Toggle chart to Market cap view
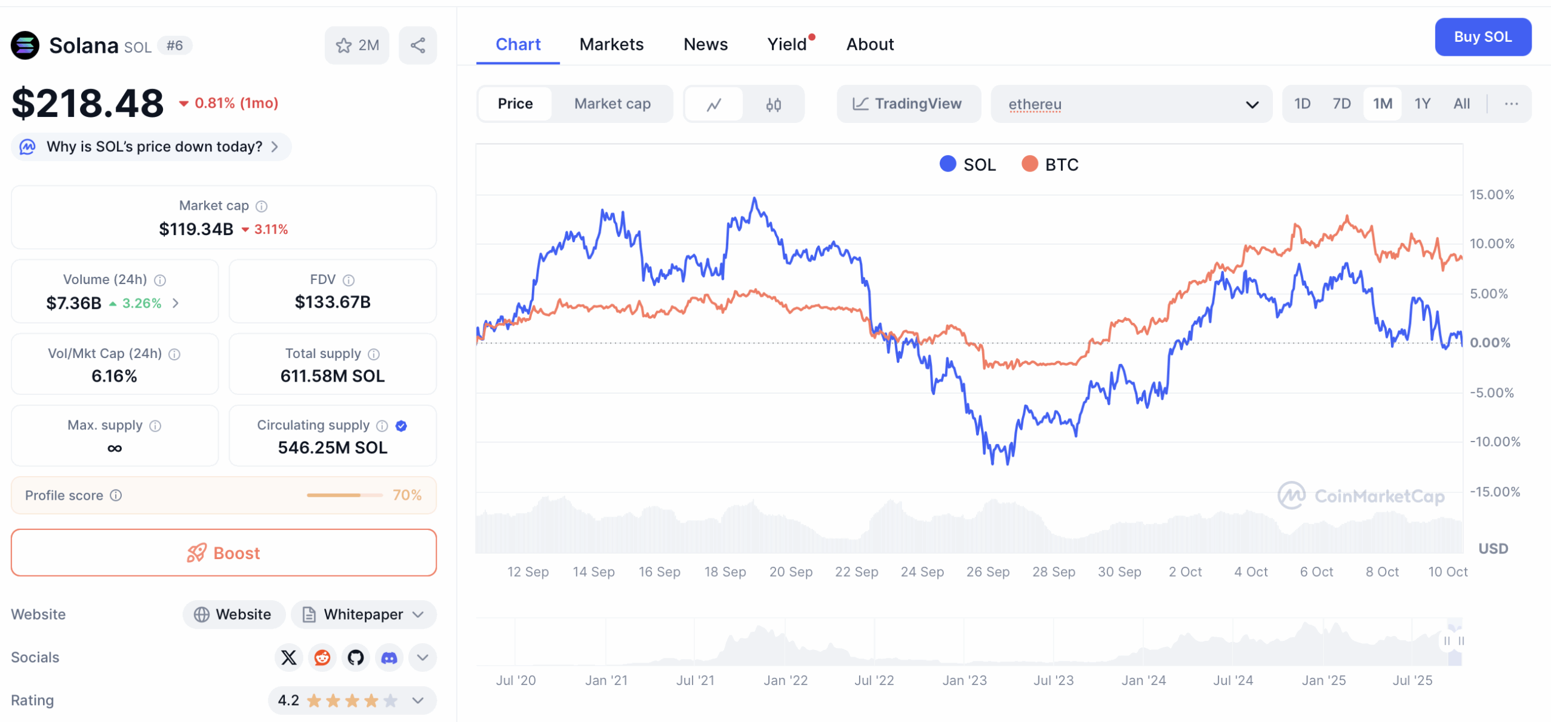Viewport: 1551px width, 722px height. 612,104
